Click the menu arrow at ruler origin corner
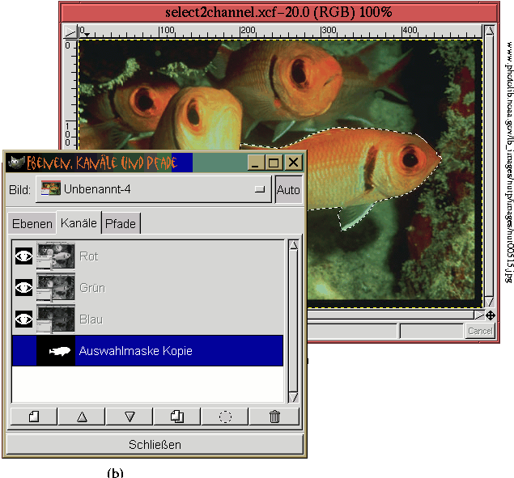The width and height of the screenshot is (514, 478). click(72, 32)
